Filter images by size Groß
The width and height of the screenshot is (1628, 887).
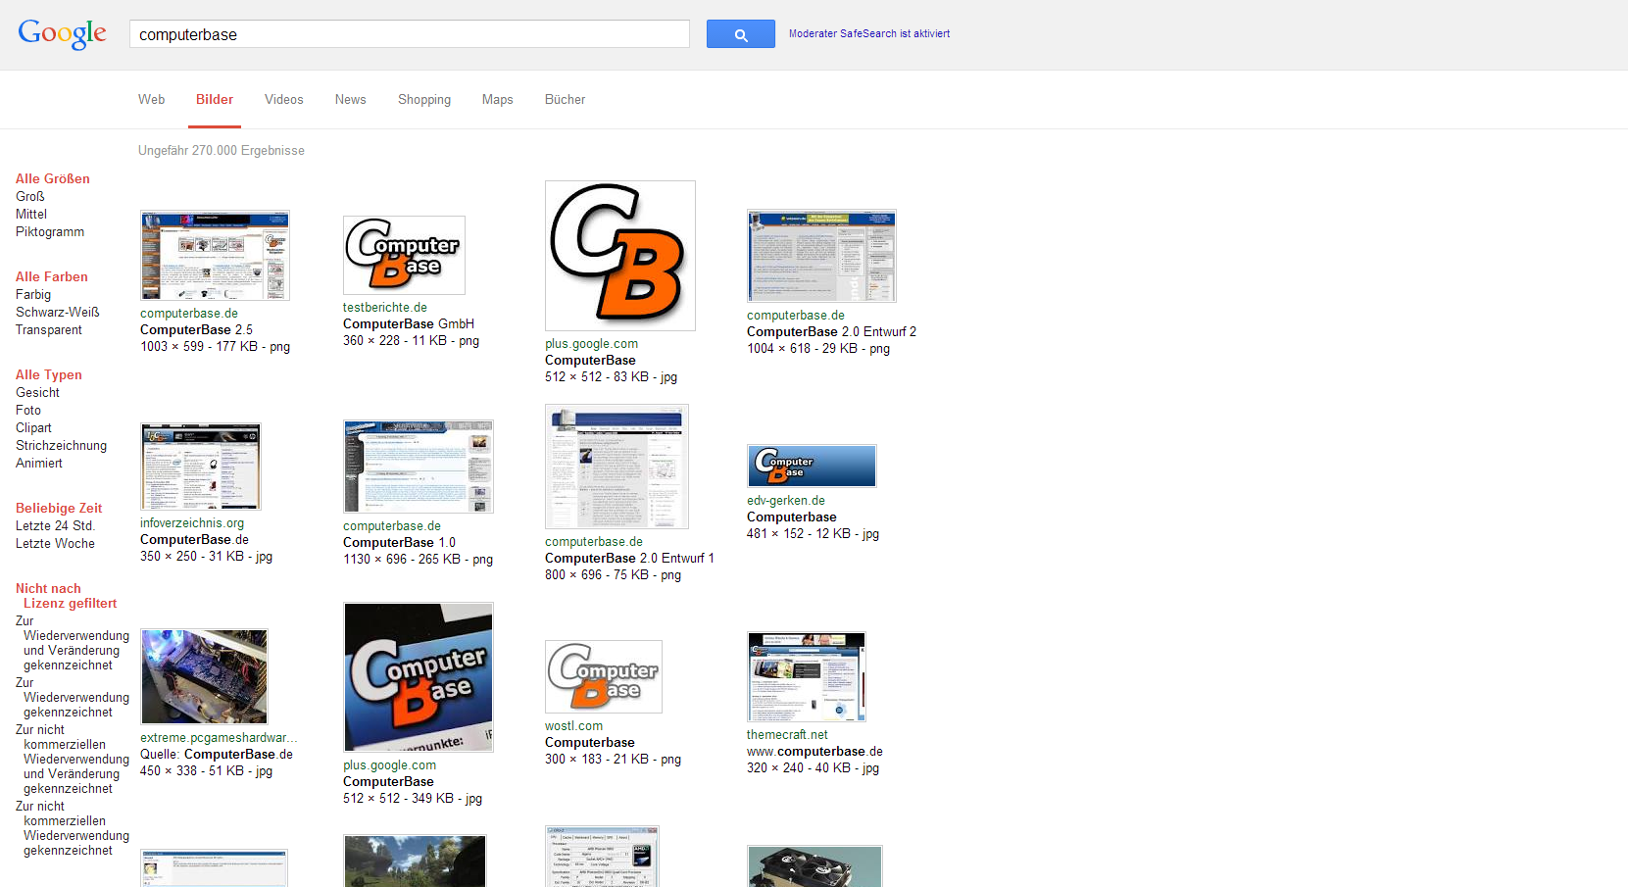(x=30, y=196)
